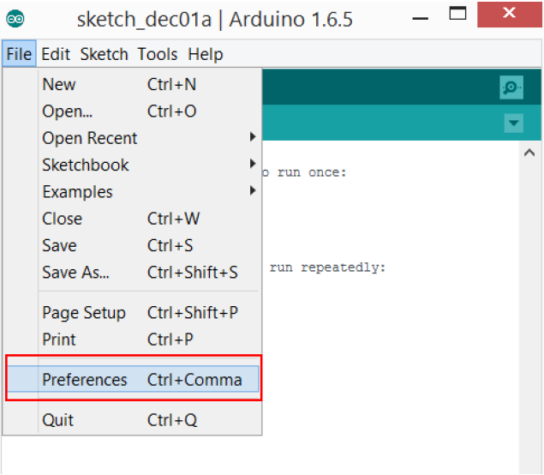The width and height of the screenshot is (544, 475).
Task: Open the Sketch menu
Action: click(x=104, y=54)
